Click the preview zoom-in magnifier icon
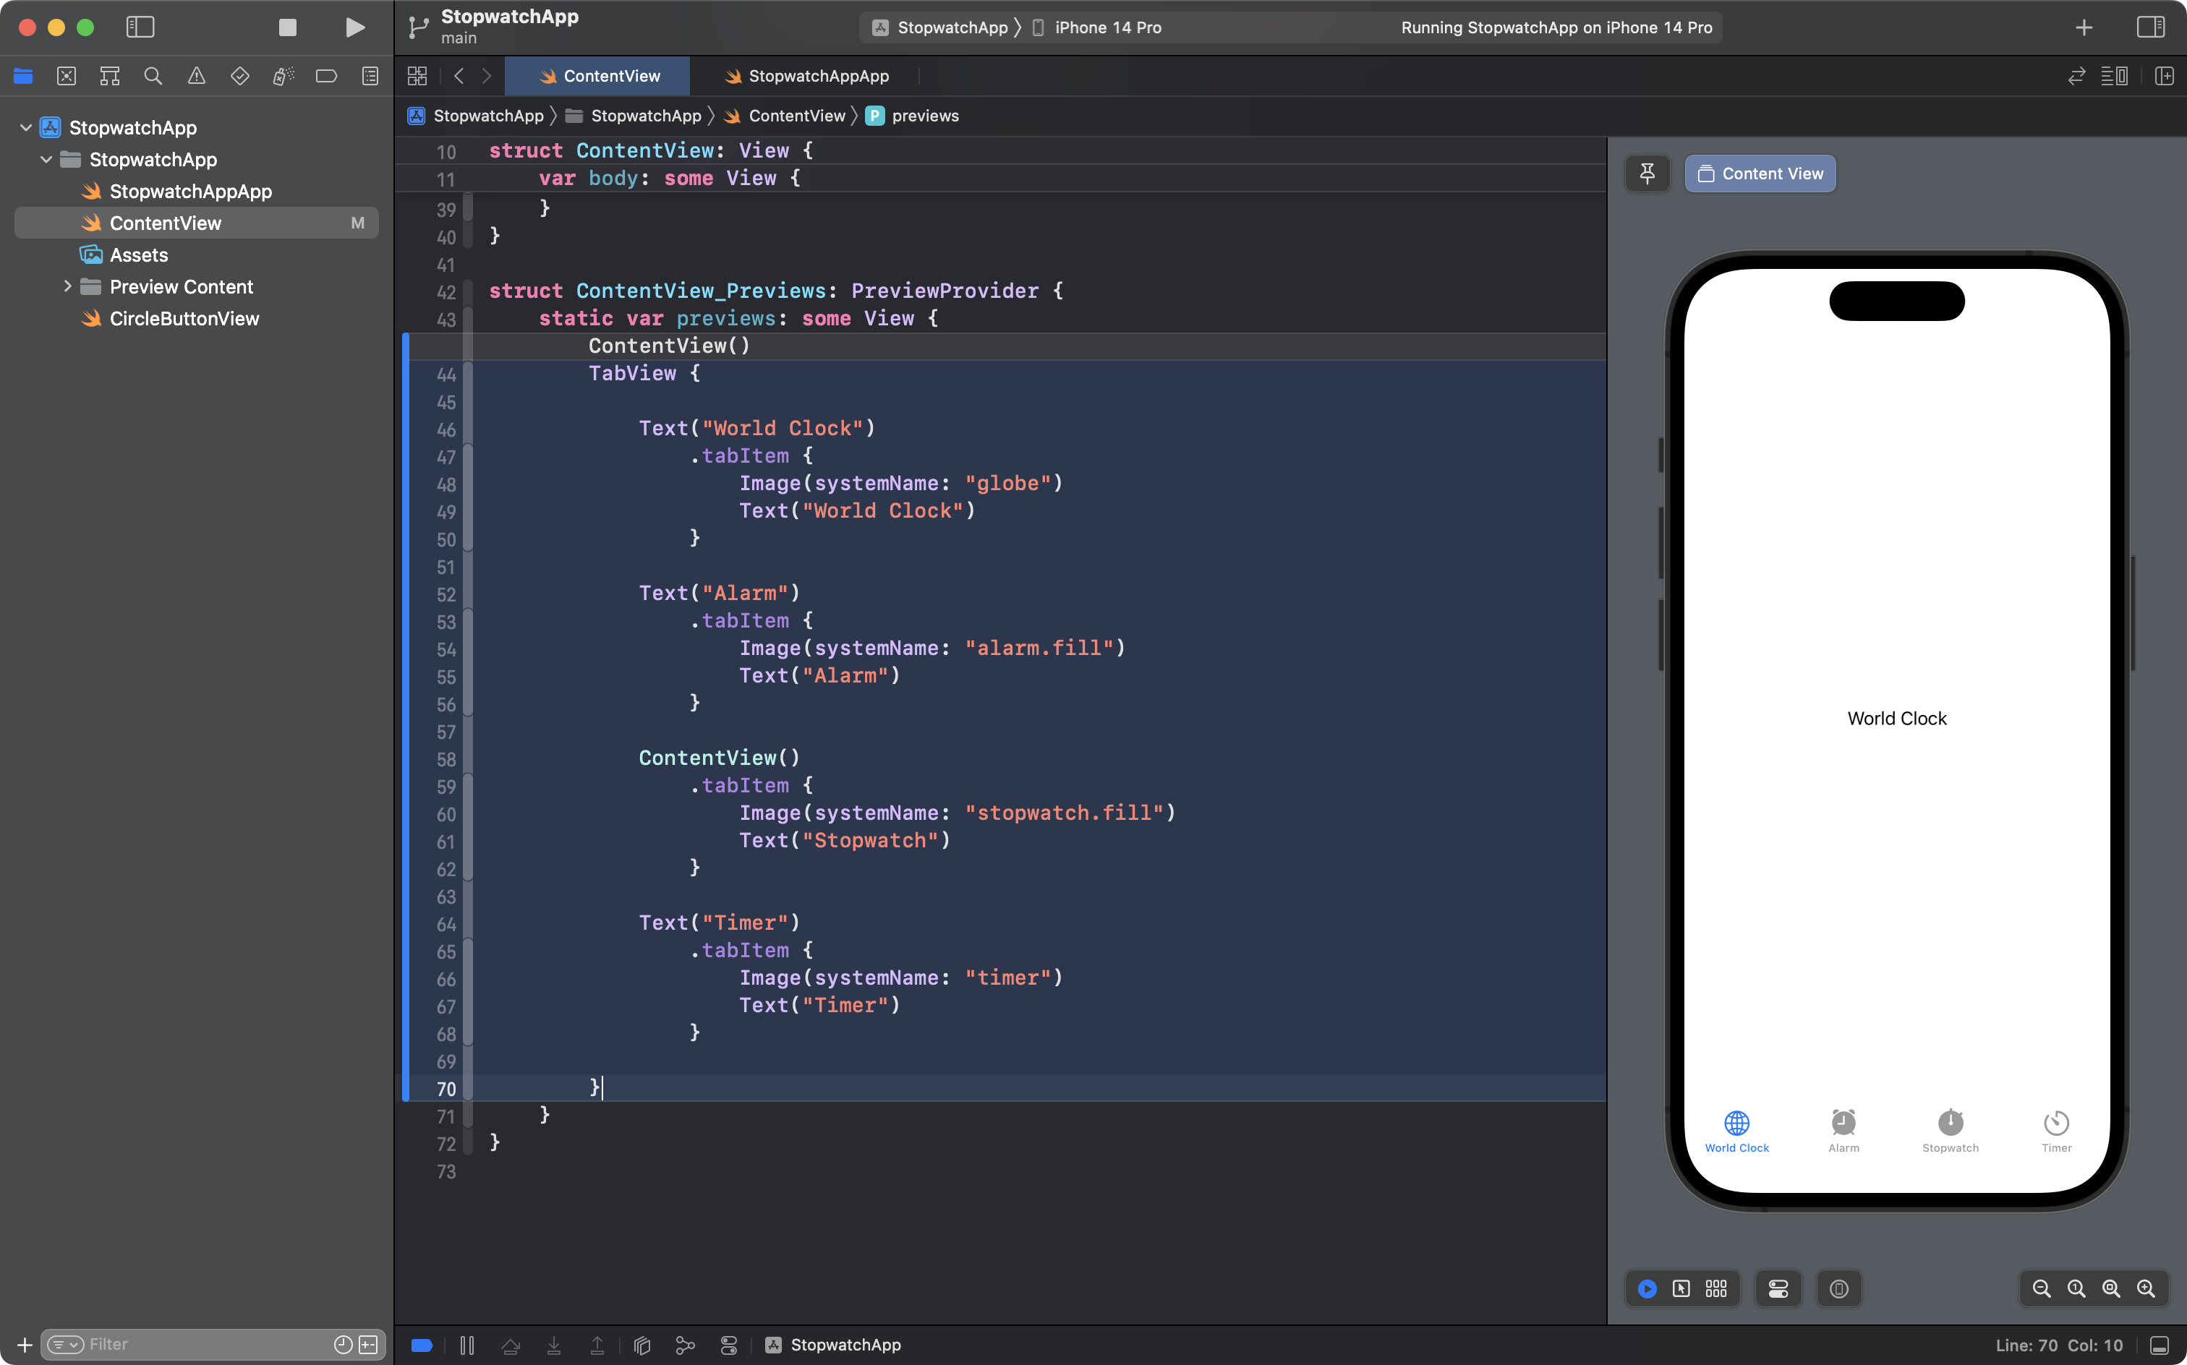The width and height of the screenshot is (2187, 1365). (2144, 1288)
